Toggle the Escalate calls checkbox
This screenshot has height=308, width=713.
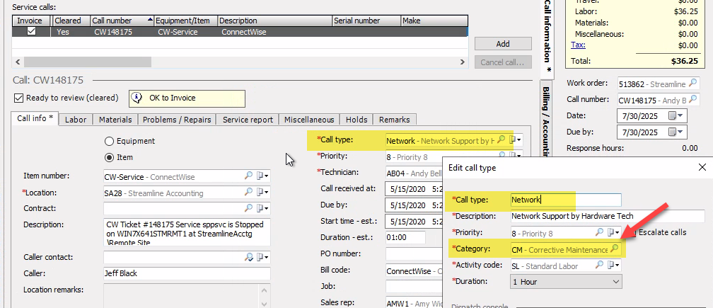click(x=632, y=232)
